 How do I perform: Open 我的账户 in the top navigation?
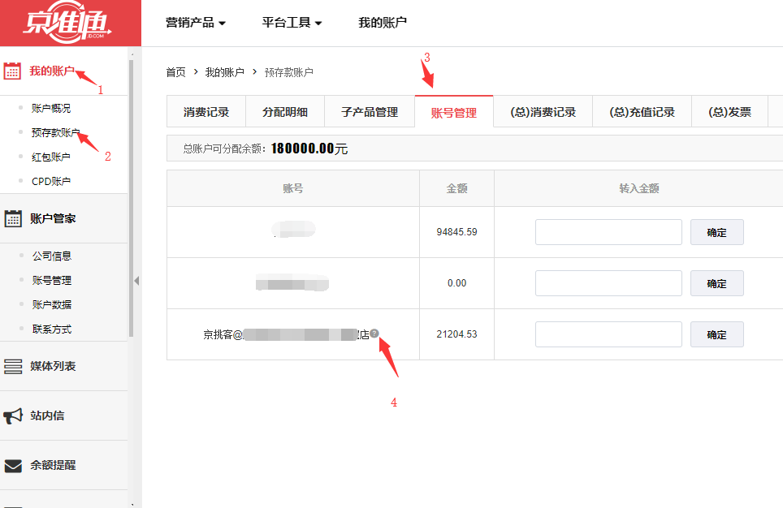(383, 23)
